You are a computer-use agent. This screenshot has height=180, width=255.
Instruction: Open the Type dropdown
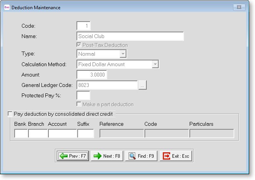pos(123,54)
